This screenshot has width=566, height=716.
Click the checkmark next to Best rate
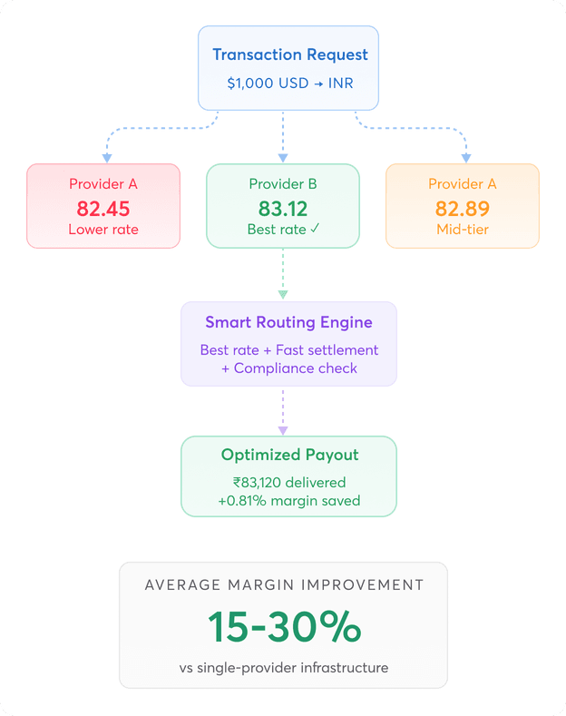click(x=314, y=230)
